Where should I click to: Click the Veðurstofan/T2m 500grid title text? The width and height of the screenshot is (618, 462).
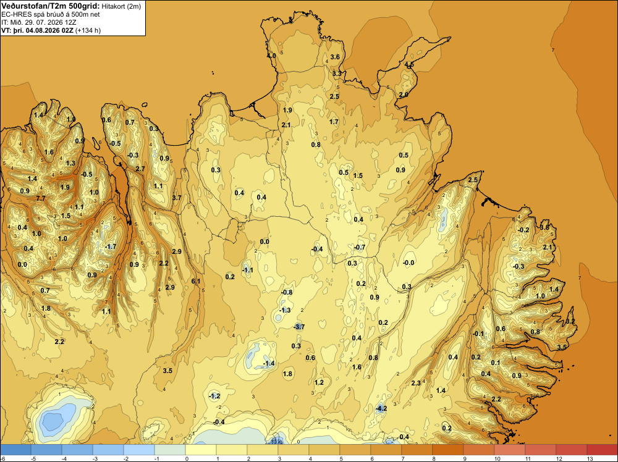click(50, 6)
